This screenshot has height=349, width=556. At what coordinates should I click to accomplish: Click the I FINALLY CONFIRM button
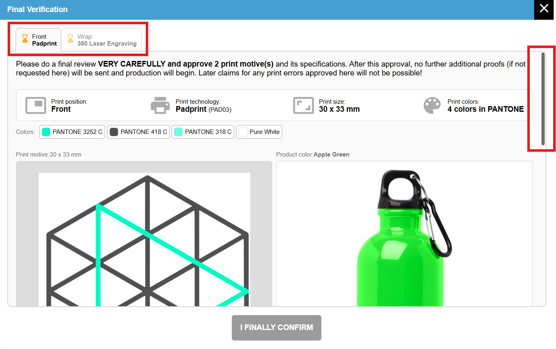277,328
